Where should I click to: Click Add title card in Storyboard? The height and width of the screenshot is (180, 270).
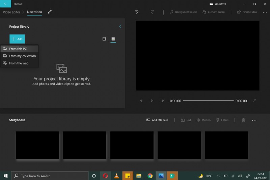point(157,120)
